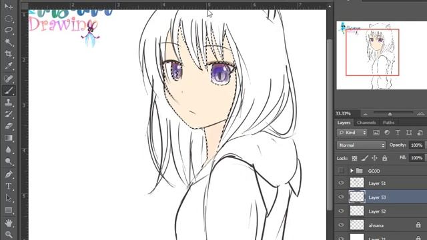Switch to the Channels tab
The width and height of the screenshot is (427, 240).
click(366, 123)
